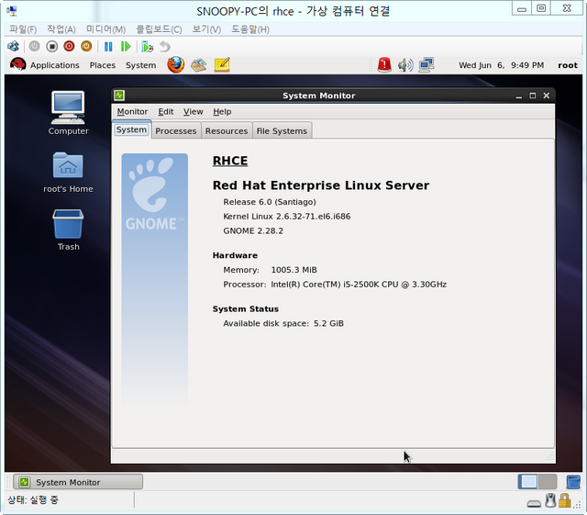Open the System menu in the GNOME panel
This screenshot has width=587, height=515.
[140, 65]
